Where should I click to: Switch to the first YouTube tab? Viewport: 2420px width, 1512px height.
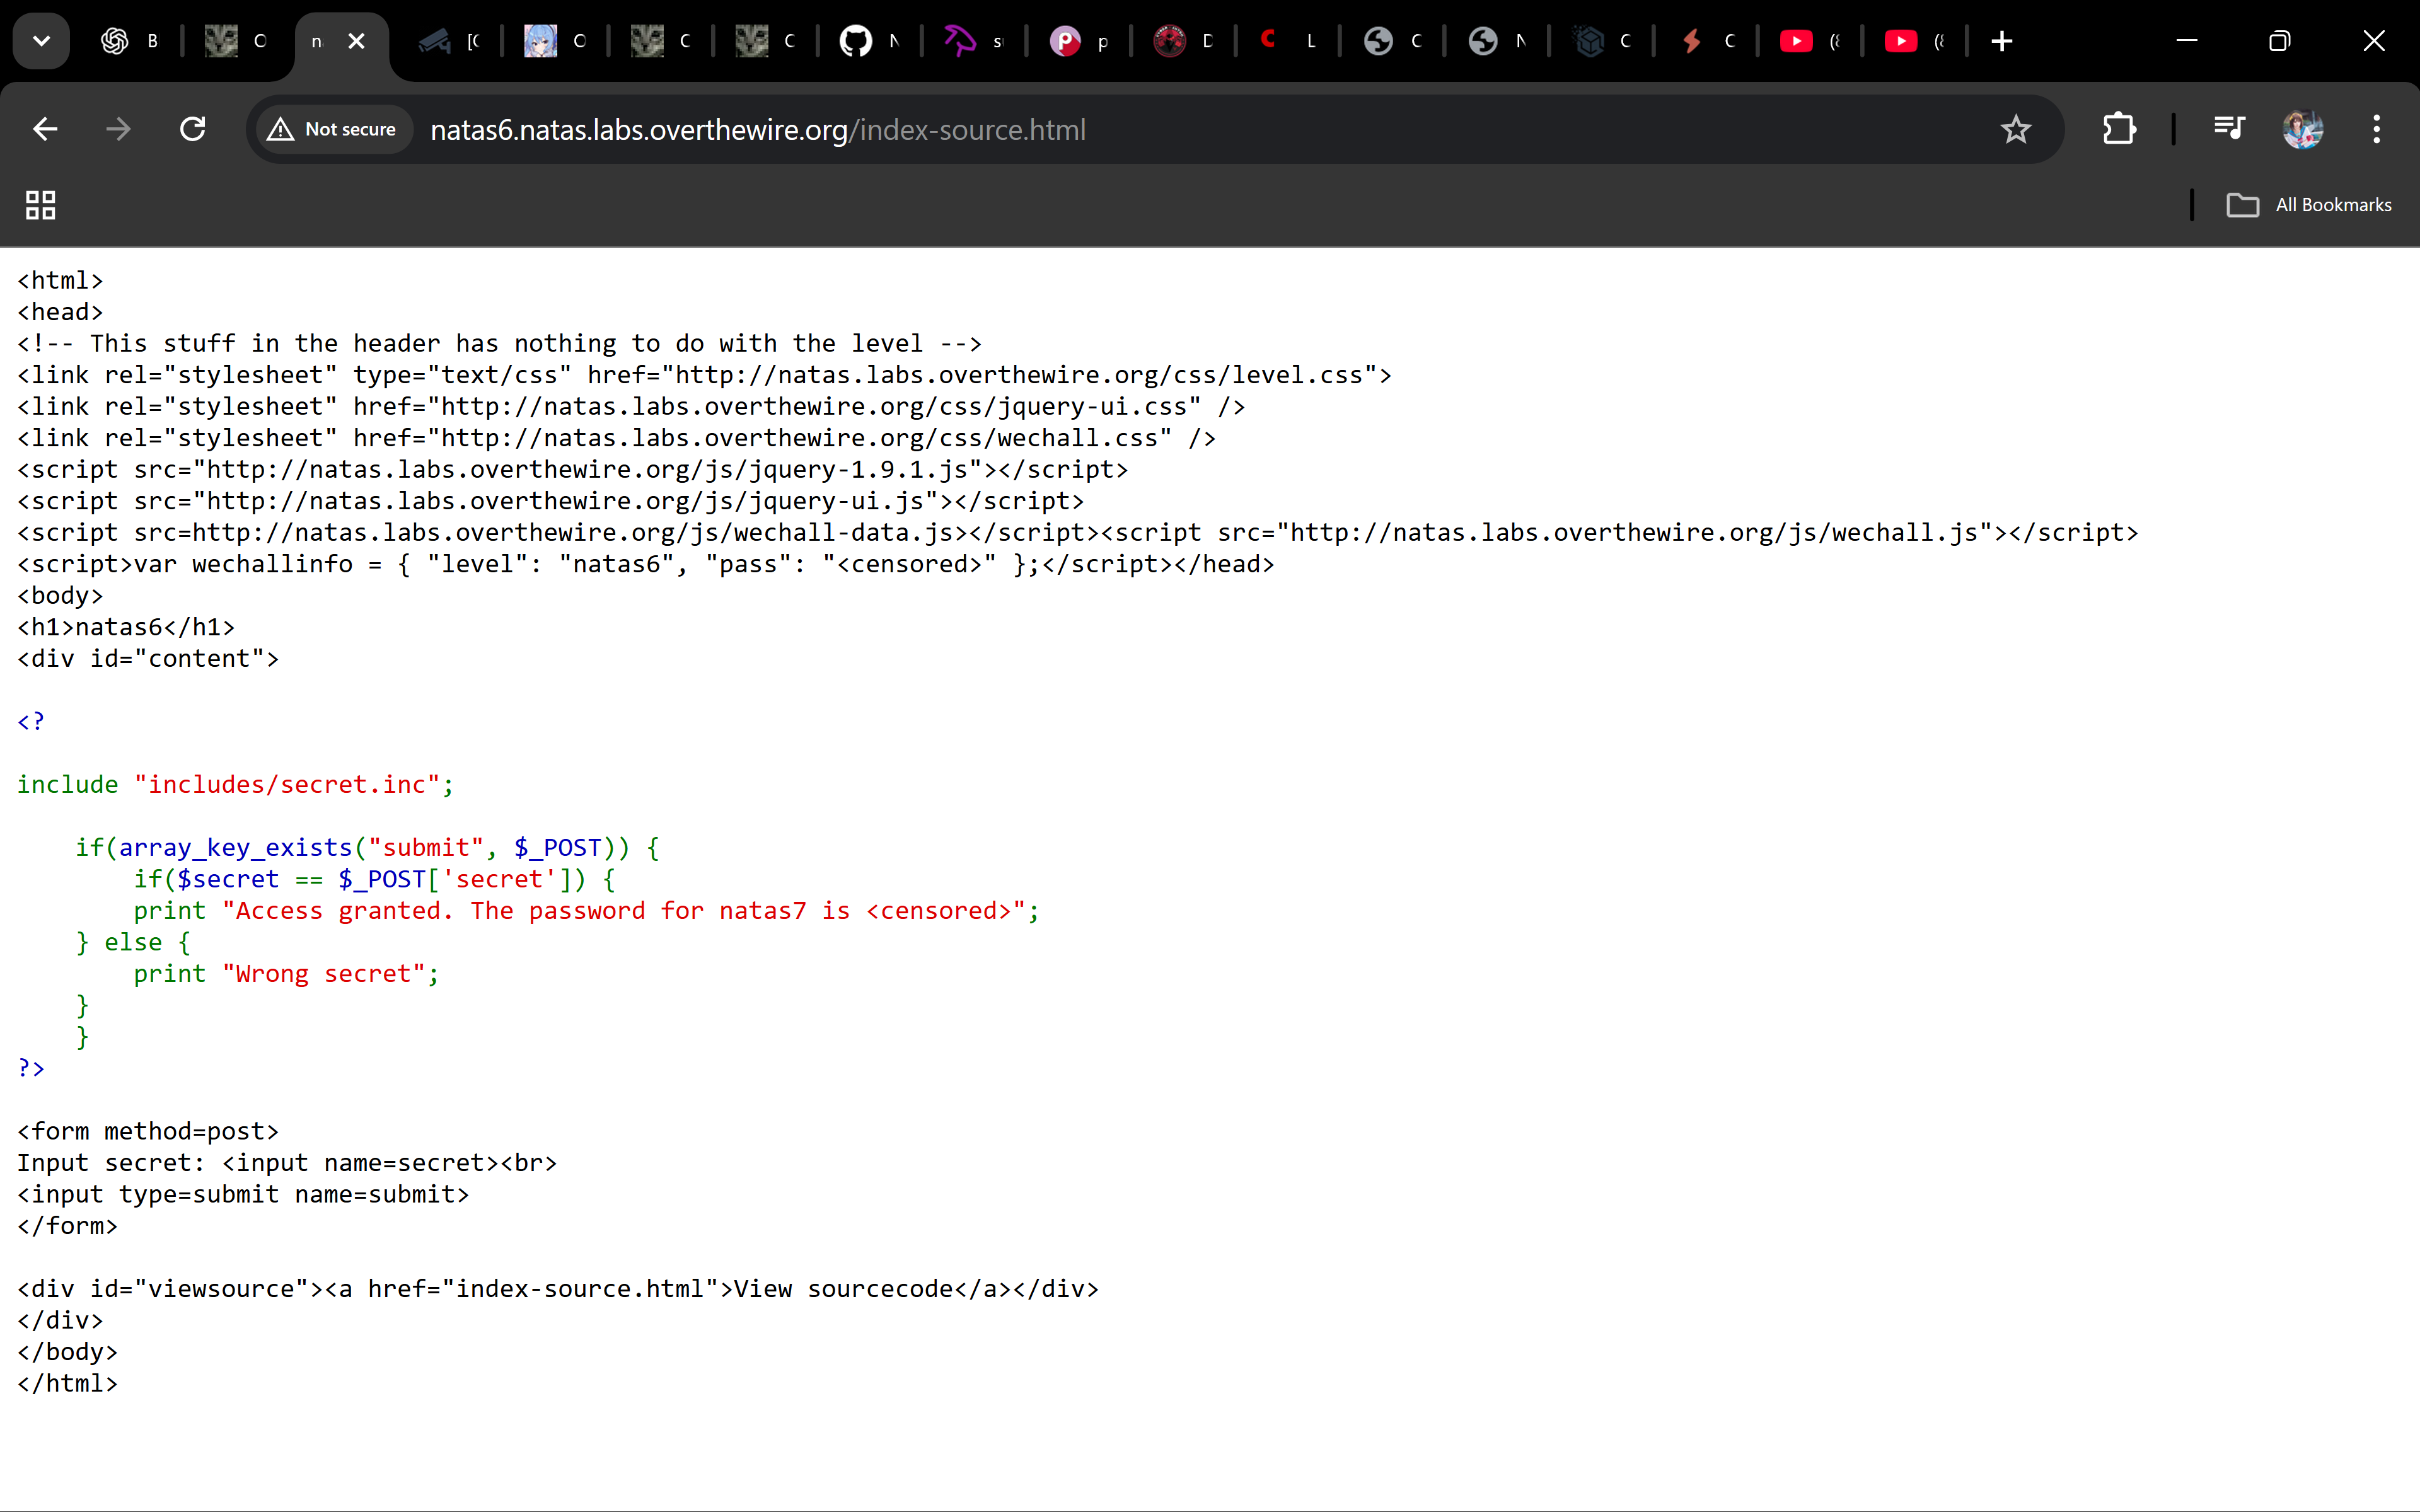point(1808,41)
